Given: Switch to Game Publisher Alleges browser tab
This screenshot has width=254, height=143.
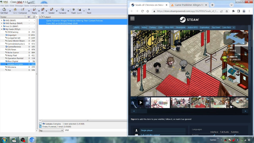Looking at the screenshot, I should tap(189, 5).
